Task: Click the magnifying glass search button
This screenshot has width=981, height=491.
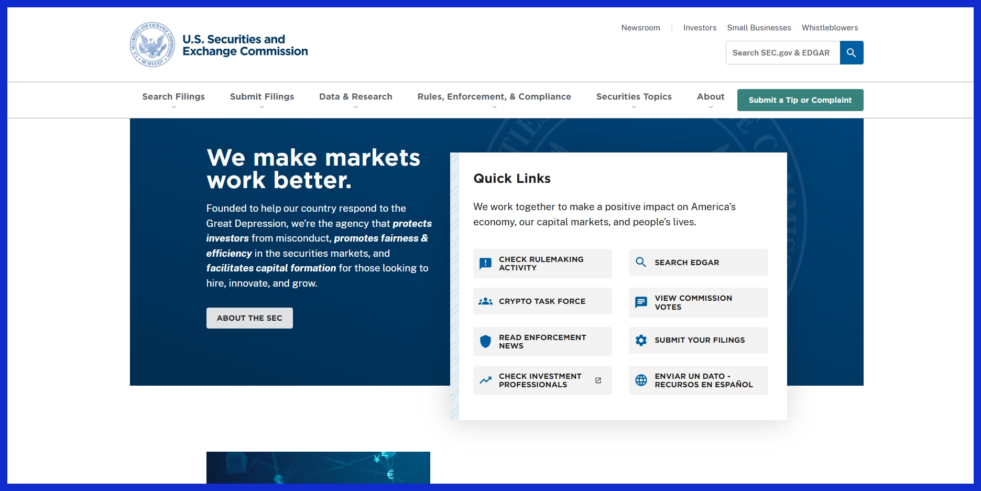Action: (852, 52)
